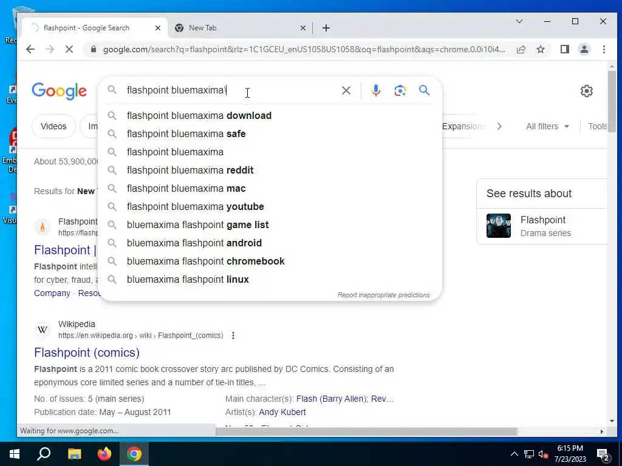
Task: Open Andy Kubert artist link
Action: click(282, 413)
